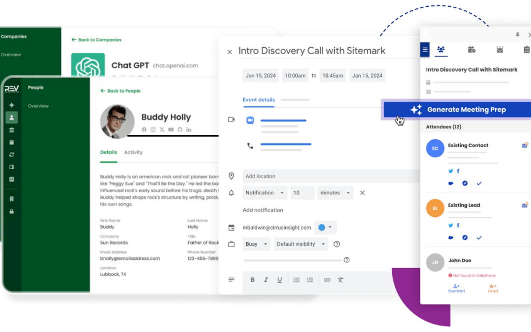
Task: Open Existing Contact's Twitter icon
Action: [450, 171]
